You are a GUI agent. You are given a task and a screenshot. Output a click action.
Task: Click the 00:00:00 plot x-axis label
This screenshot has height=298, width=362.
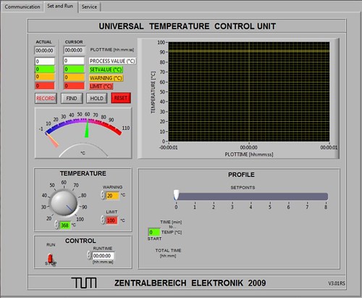click(248, 147)
